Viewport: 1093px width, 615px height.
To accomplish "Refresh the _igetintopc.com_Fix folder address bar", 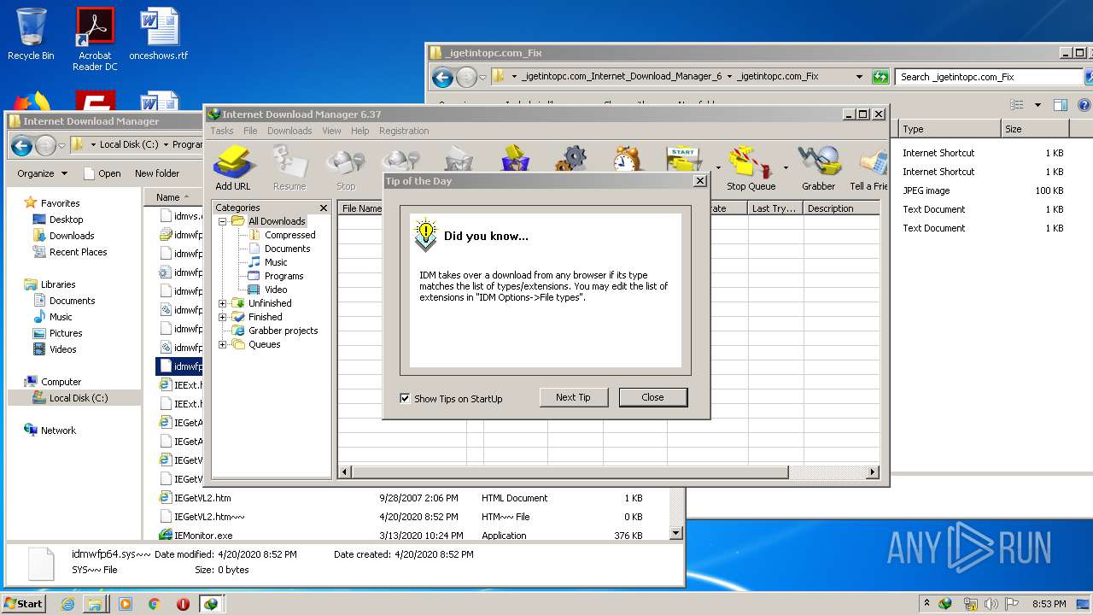I will tap(880, 77).
